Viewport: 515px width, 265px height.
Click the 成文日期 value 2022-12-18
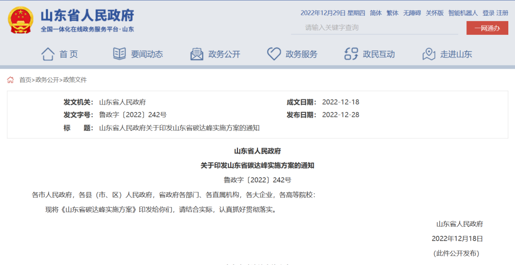[340, 102]
